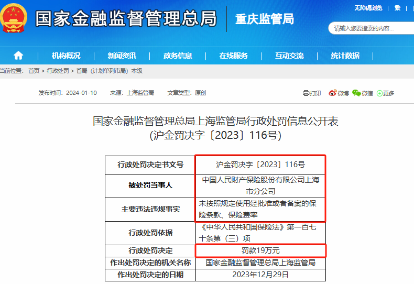Open more sharing options with 更多
This screenshot has height=284, width=414.
point(385,93)
